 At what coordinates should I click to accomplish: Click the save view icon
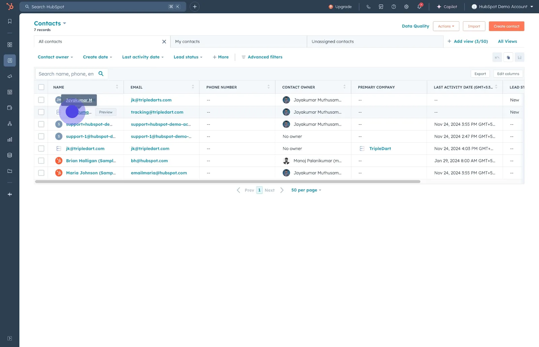(x=519, y=57)
